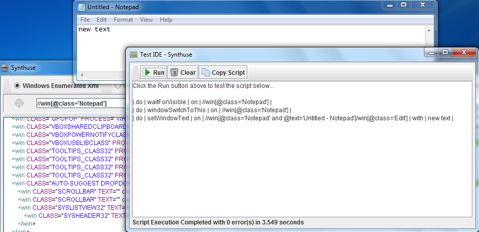This screenshot has width=479, height=232.
Task: Open the Help menu in Notepad
Action: click(x=166, y=20)
